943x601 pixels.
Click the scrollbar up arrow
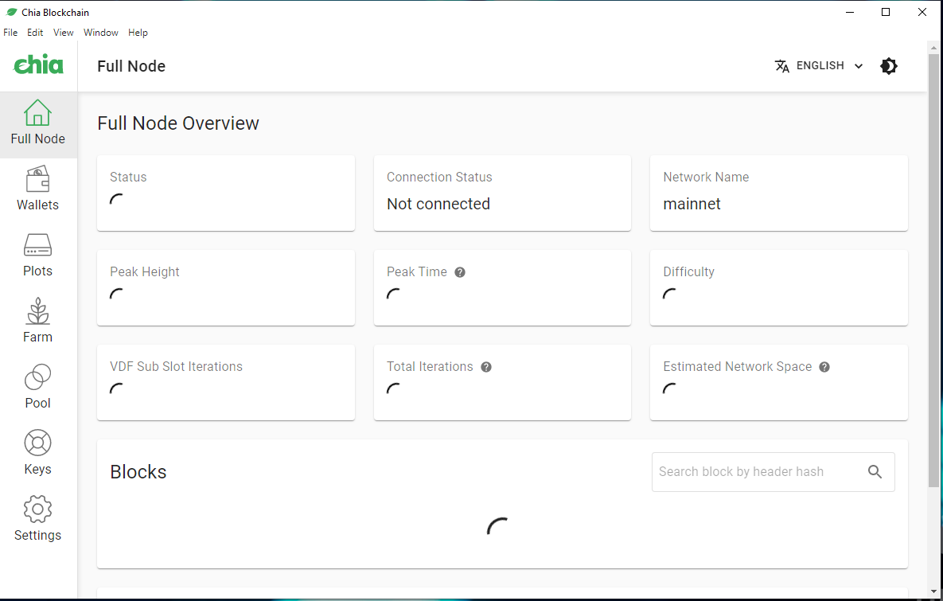[x=933, y=47]
